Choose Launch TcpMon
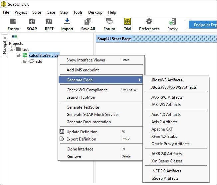The height and width of the screenshot is (185, 217). 101,97
